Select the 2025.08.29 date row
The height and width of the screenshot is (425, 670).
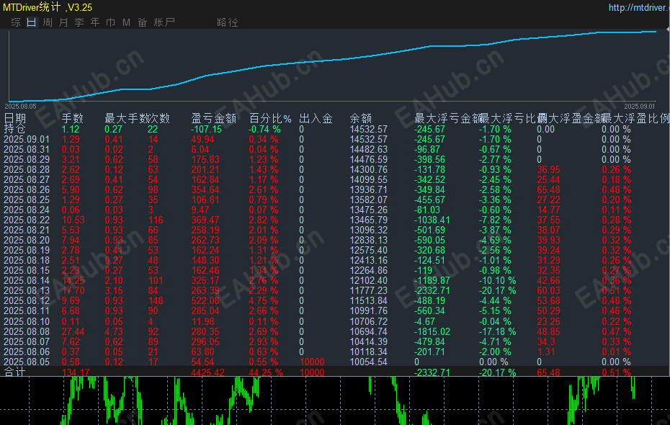[x=335, y=159]
